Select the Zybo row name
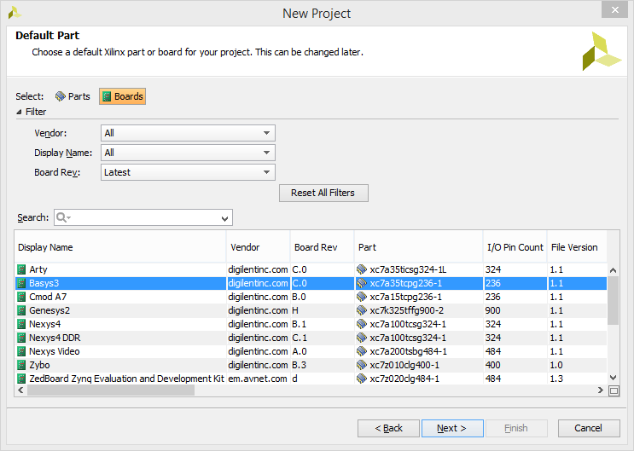The image size is (634, 451). 39,366
